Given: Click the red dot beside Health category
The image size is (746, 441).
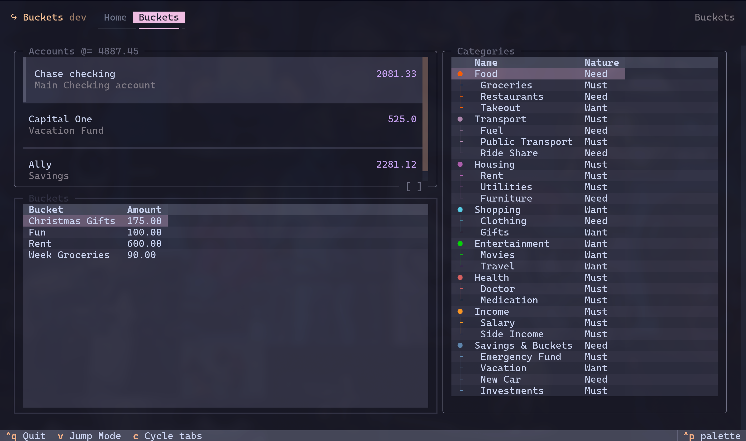Looking at the screenshot, I should [x=460, y=278].
